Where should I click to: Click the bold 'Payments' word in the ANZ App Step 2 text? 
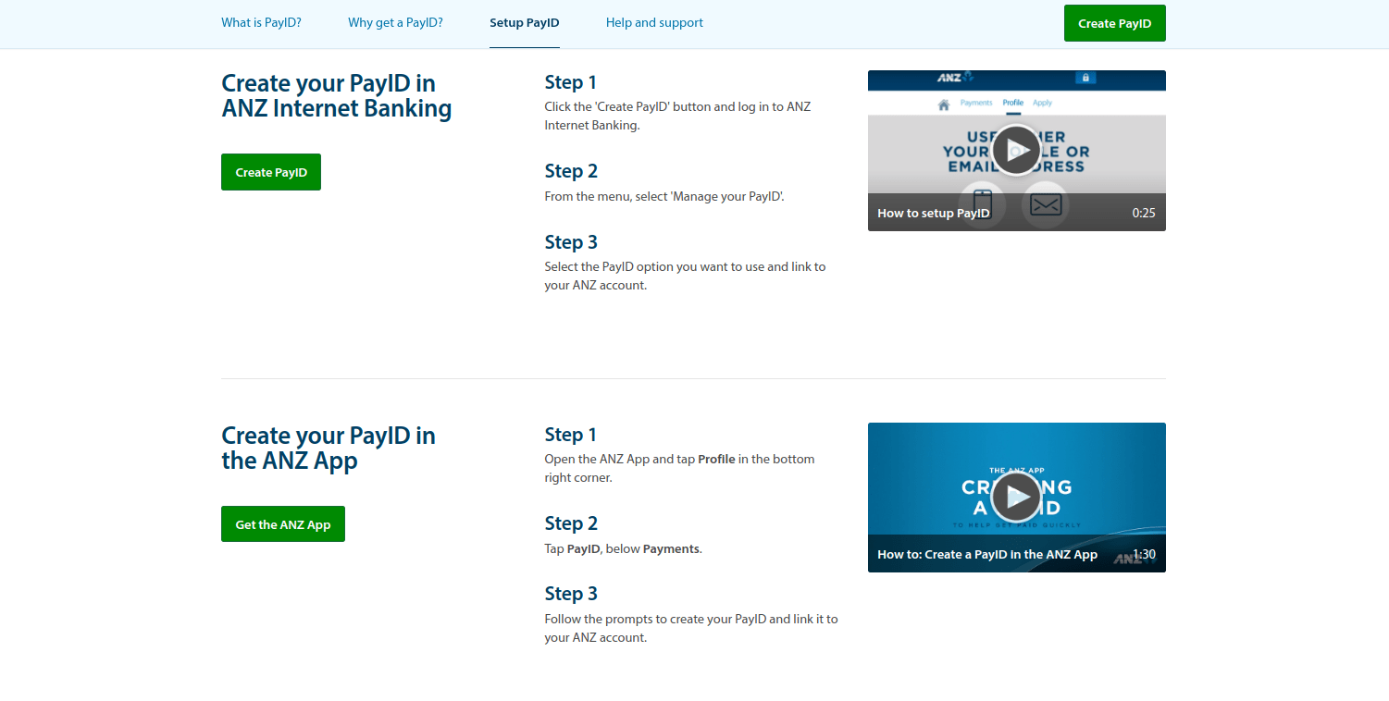(671, 548)
